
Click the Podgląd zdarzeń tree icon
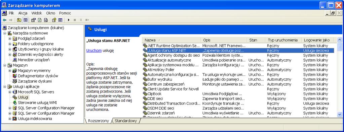(x=15, y=39)
